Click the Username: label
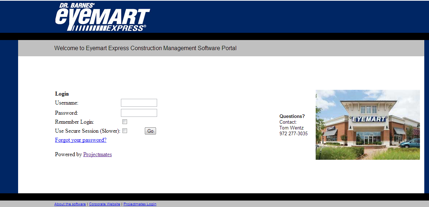Viewport: 429px width, 207px height. click(x=67, y=103)
